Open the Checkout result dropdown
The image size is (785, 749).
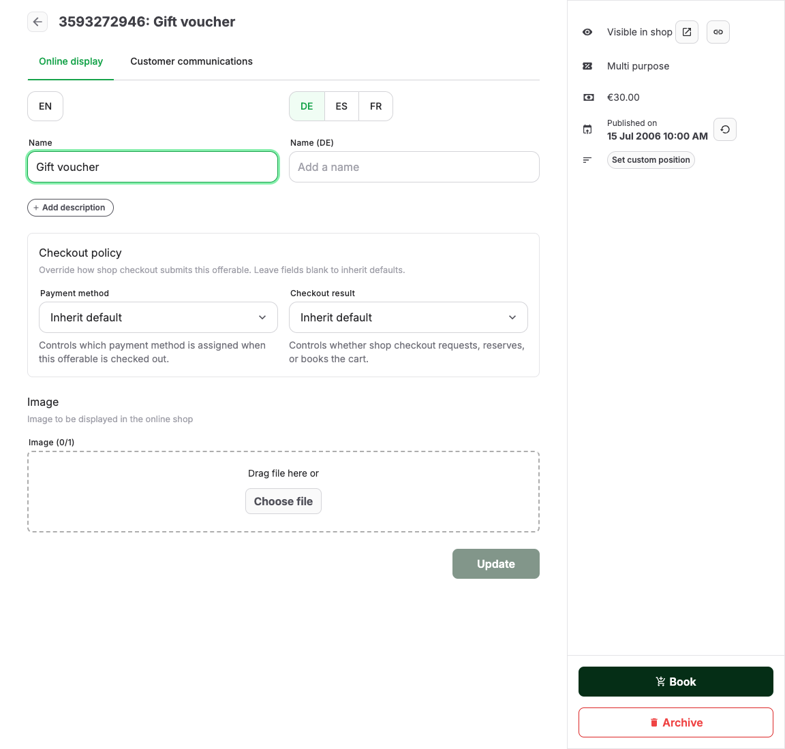tap(409, 317)
